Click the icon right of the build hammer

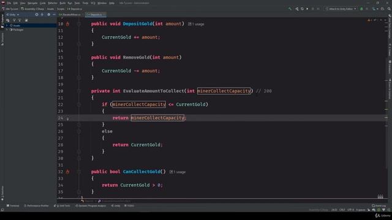tap(296, 9)
